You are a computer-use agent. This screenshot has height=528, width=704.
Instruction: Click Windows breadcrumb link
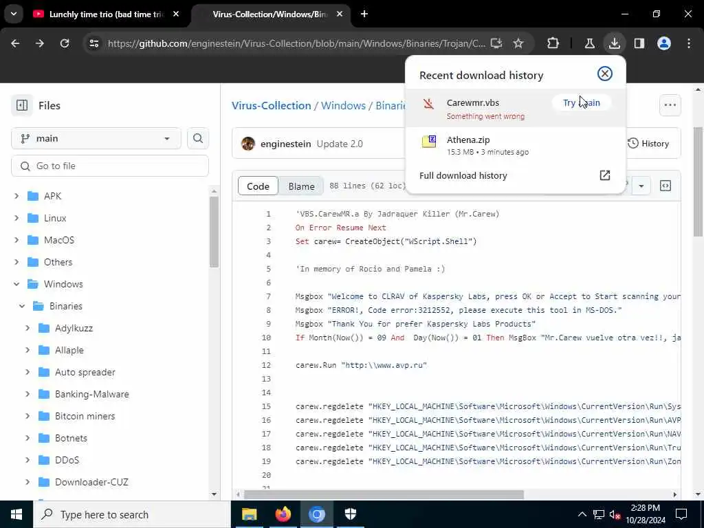(x=343, y=105)
